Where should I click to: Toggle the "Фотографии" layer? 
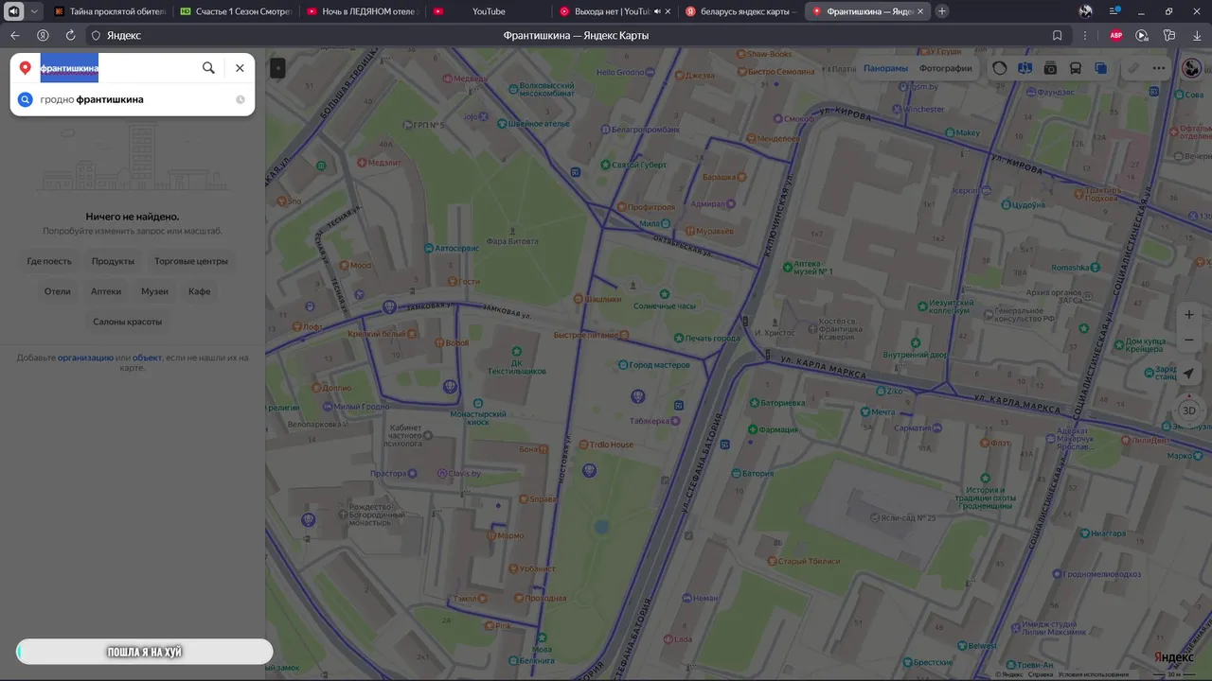945,68
